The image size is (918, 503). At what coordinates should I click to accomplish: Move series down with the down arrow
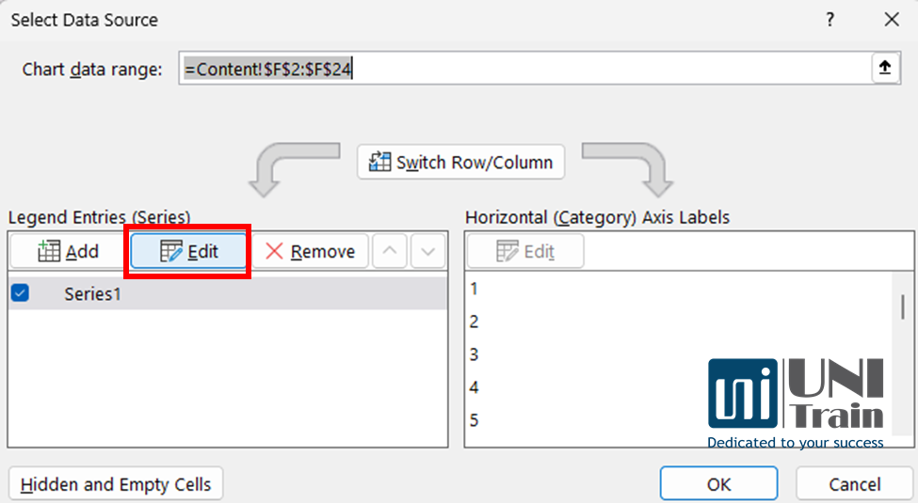point(428,252)
